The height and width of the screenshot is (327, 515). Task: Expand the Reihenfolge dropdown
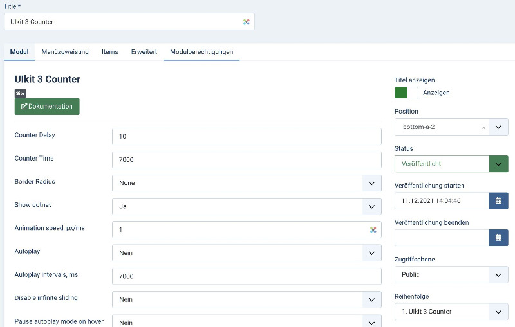point(498,312)
